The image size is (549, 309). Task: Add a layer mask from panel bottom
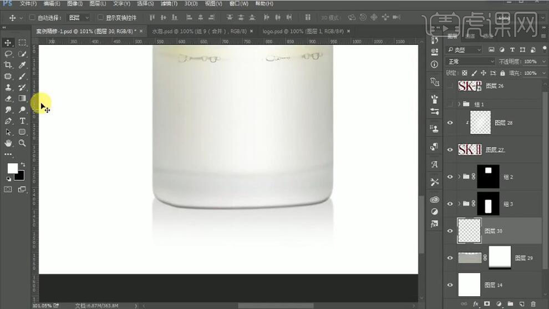pyautogui.click(x=487, y=304)
